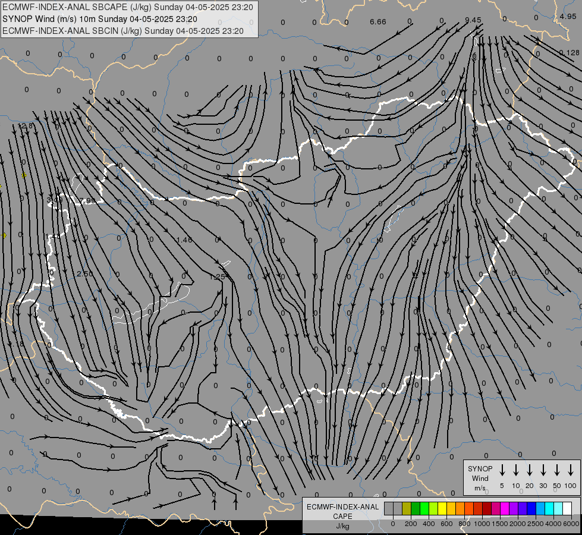Select the dark green CAPE legend swatch

click(416, 508)
